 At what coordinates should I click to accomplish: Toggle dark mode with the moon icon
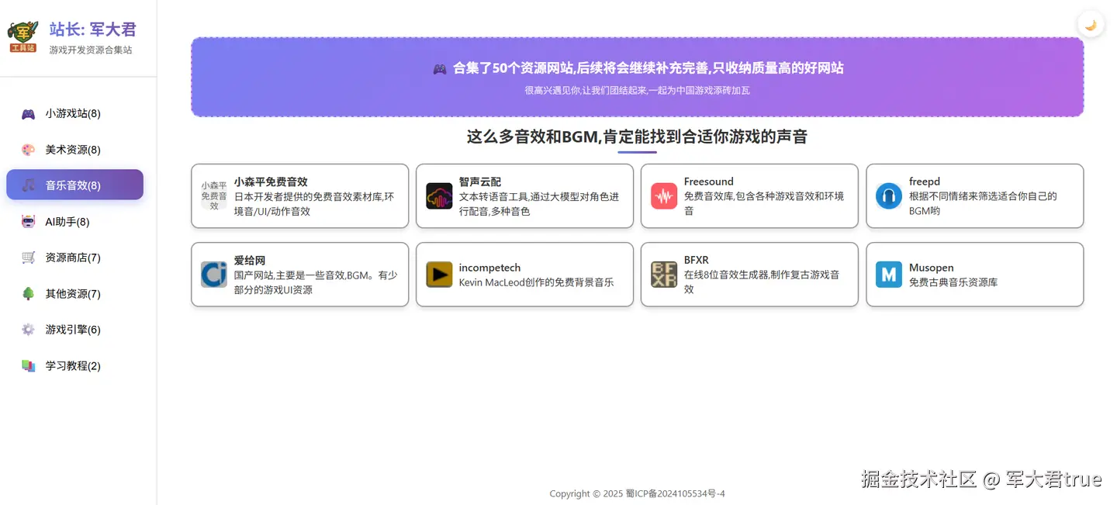pyautogui.click(x=1091, y=25)
